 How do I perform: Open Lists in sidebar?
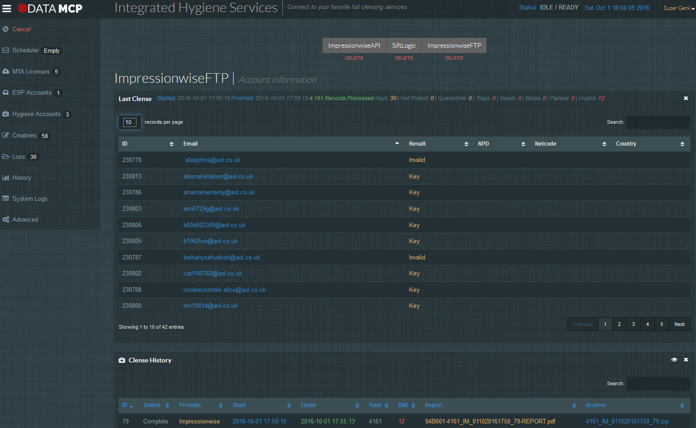click(x=19, y=156)
